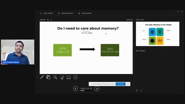Close the presenter view window

coord(182,12)
